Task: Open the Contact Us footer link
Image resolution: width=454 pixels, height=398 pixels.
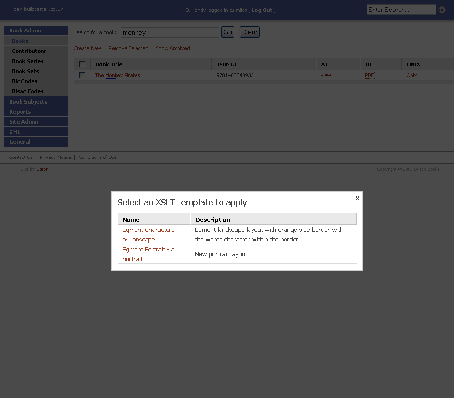Action: (x=21, y=157)
